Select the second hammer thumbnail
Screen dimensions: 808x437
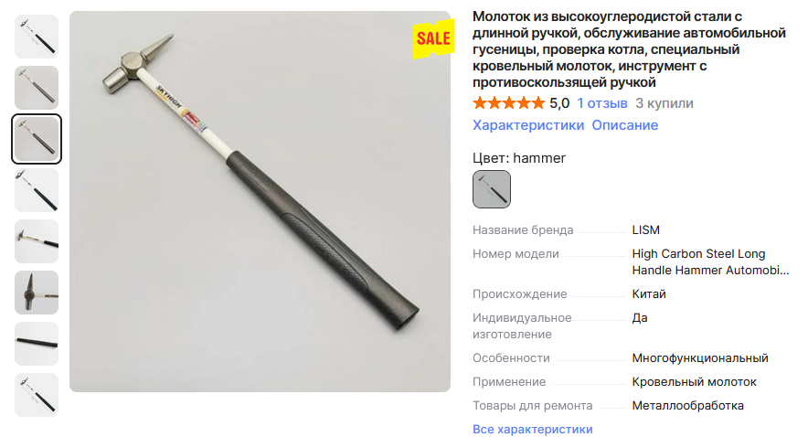pyautogui.click(x=37, y=88)
